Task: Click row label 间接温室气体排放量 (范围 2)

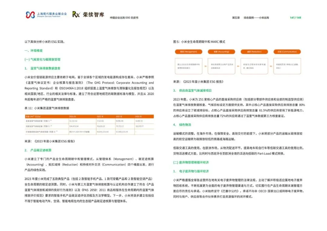Action: (x=39, y=126)
